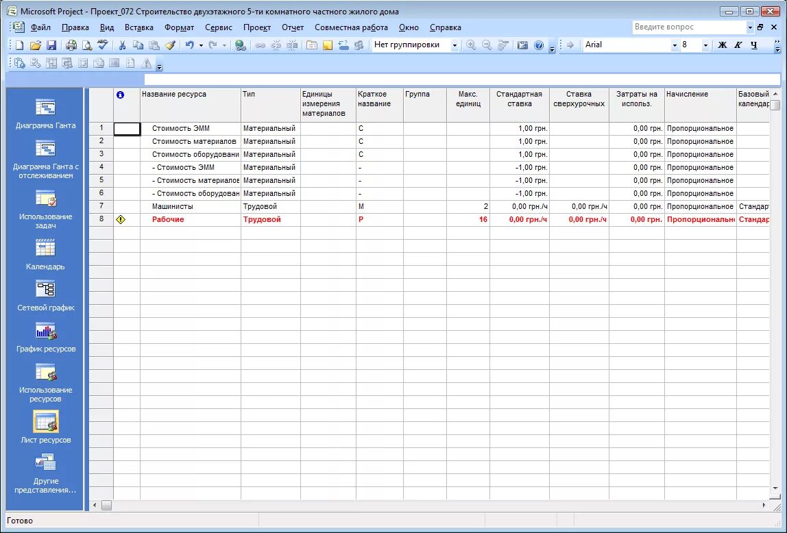The height and width of the screenshot is (533, 787).
Task: Click 'Название ресурса' column header
Action: point(191,106)
